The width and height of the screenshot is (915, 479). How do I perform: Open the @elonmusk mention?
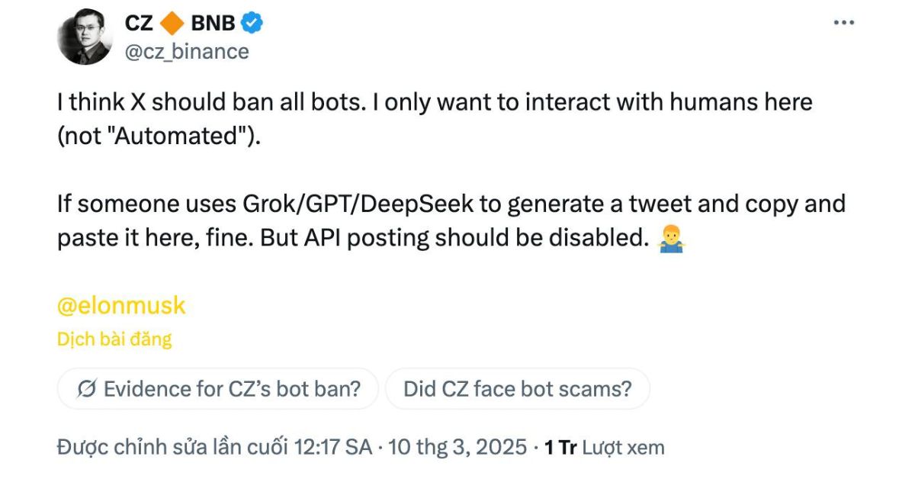coord(121,306)
